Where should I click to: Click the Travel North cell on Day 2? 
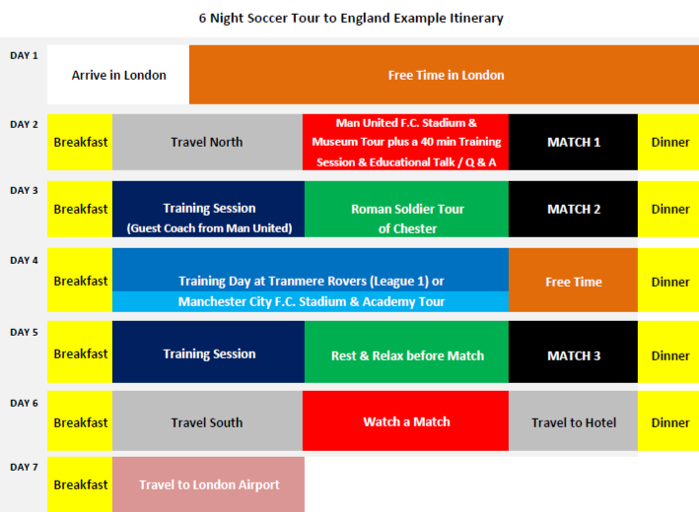point(207,142)
